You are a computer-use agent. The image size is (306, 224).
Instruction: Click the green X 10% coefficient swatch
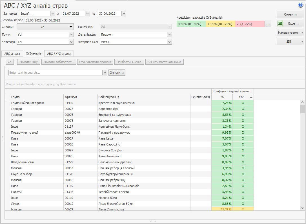click(x=191, y=24)
